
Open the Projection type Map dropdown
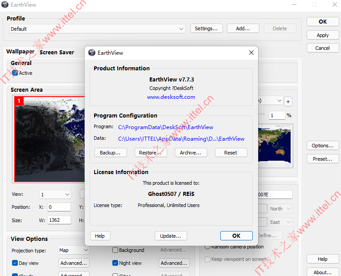pos(74,250)
